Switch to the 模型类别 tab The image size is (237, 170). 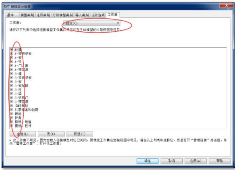pyautogui.click(x=27, y=15)
